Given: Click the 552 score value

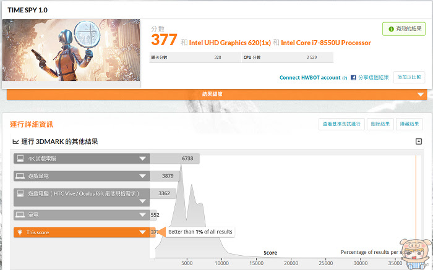Looking at the screenshot, I should click(155, 215).
